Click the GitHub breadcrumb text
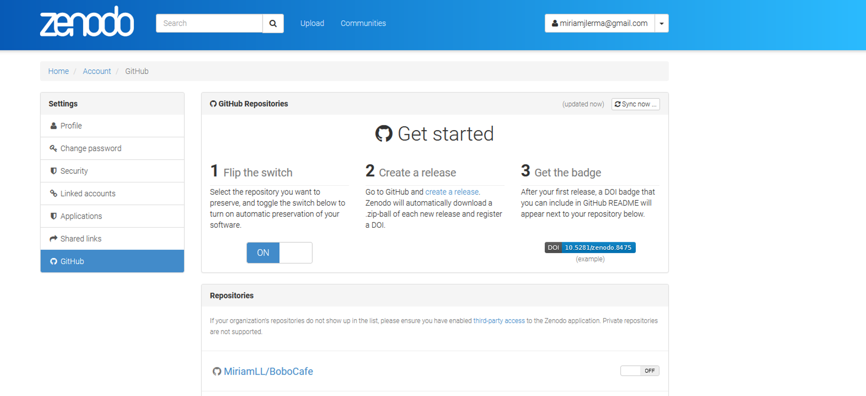The height and width of the screenshot is (396, 866). 137,71
